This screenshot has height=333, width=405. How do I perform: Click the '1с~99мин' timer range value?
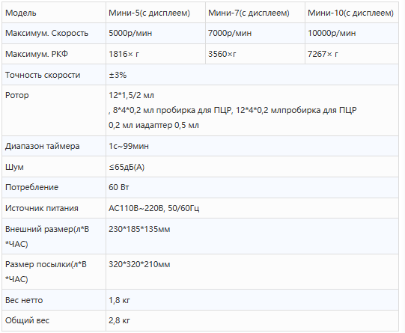129,146
